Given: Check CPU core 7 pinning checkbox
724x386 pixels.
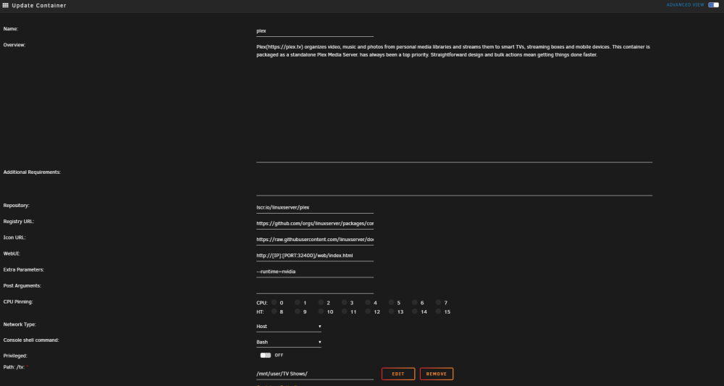Looking at the screenshot, I should pyautogui.click(x=438, y=303).
